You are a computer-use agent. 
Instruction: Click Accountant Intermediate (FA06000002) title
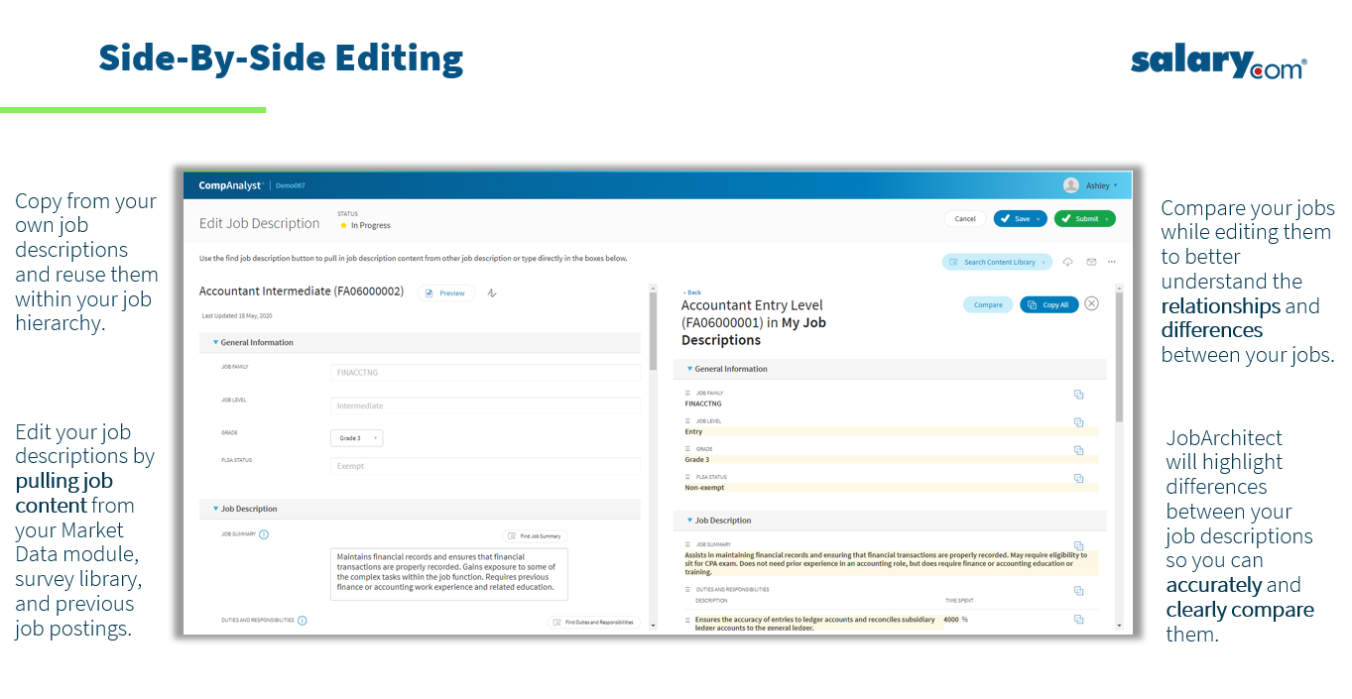tap(302, 291)
